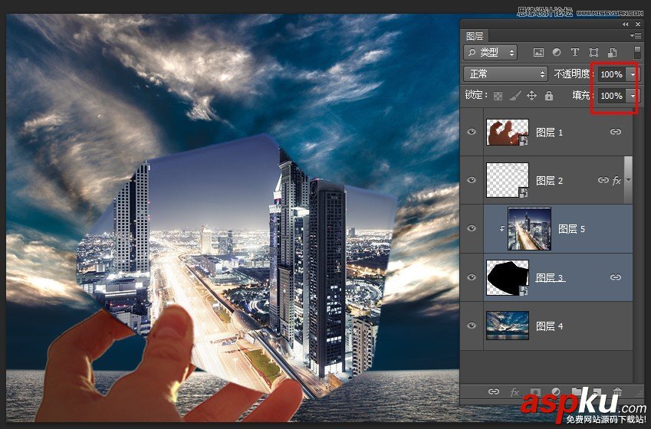Select layer name 图层 2
Screen dimensions: 651x429
click(549, 181)
